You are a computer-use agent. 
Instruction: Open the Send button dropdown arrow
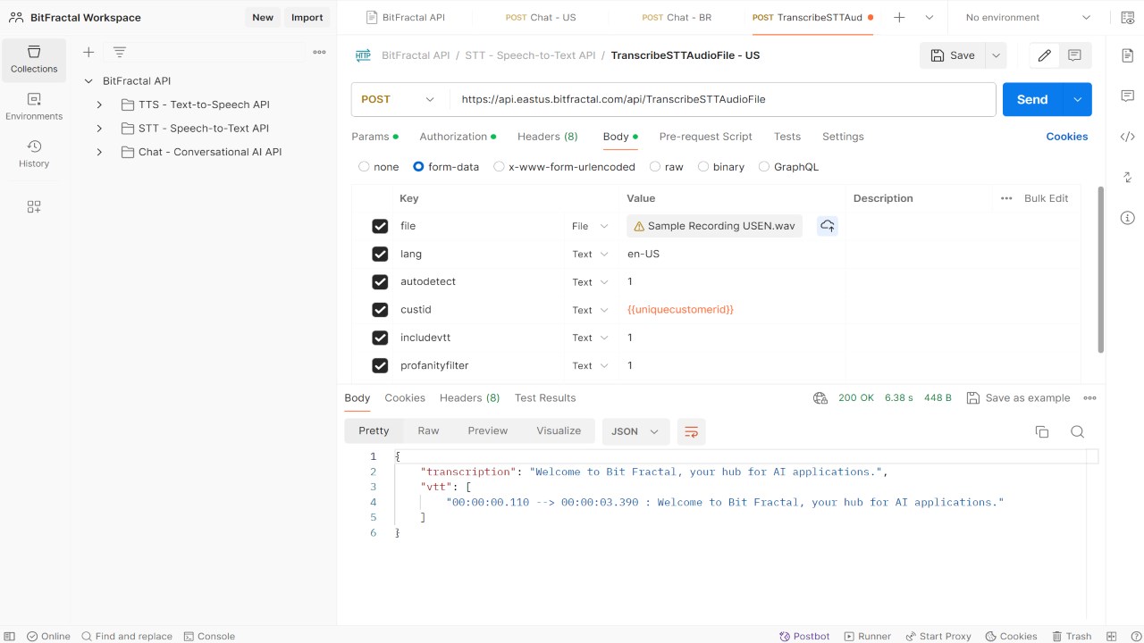(1077, 99)
